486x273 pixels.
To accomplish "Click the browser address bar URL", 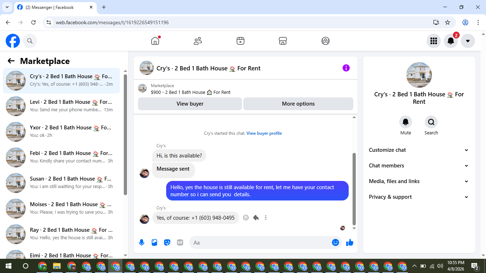I will click(112, 22).
